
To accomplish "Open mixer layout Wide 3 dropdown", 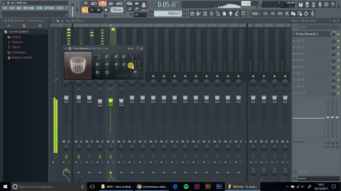I will point(79,21).
